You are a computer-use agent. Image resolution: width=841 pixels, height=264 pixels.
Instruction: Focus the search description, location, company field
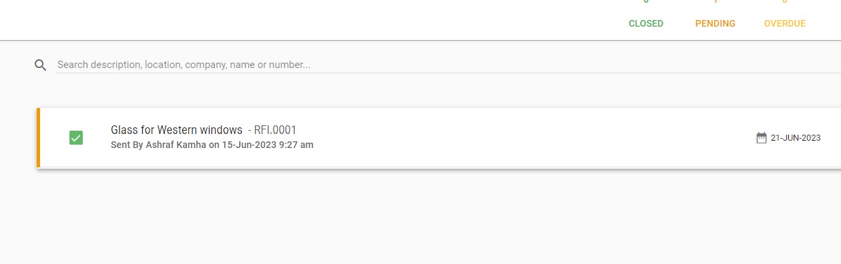[x=447, y=65]
